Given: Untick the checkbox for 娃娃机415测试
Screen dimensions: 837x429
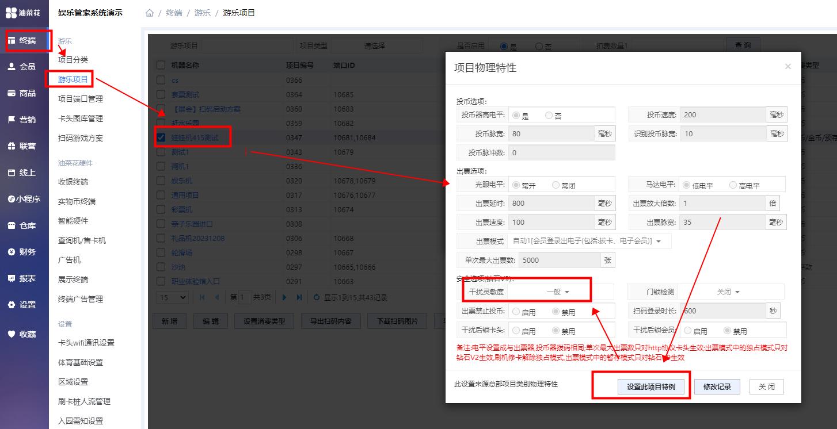Looking at the screenshot, I should (161, 137).
